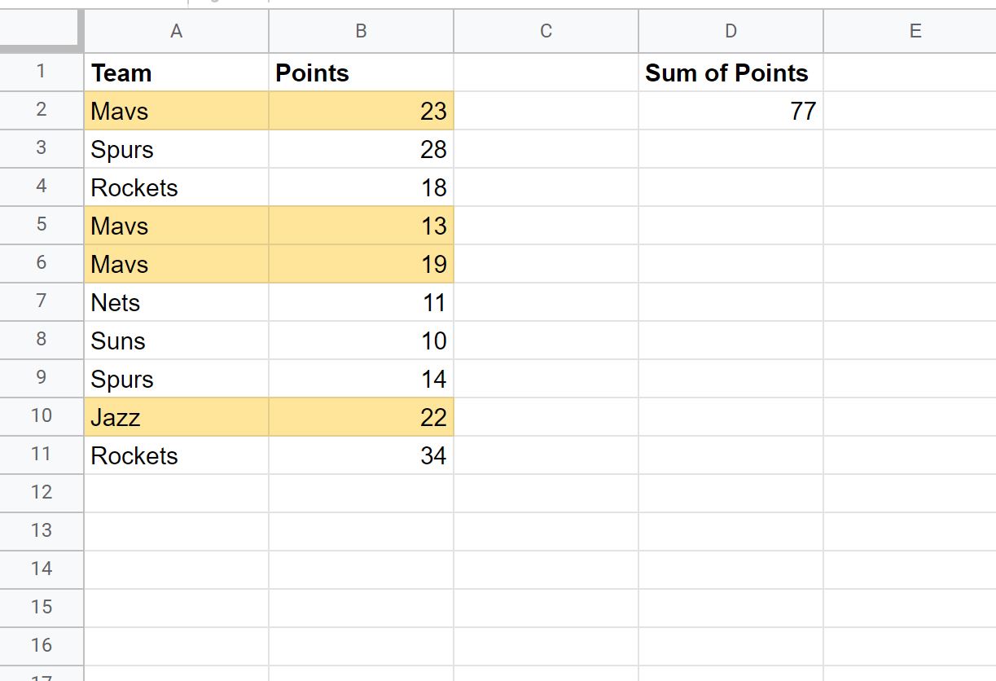The image size is (996, 681).
Task: Click the Suns team cell
Action: tap(176, 340)
